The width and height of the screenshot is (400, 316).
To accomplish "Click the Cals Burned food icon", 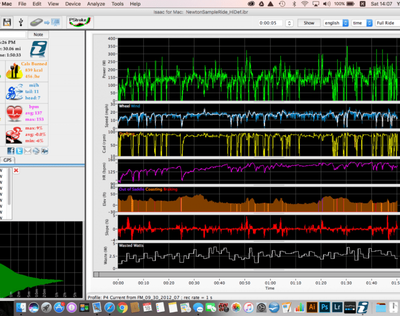I will pyautogui.click(x=13, y=71).
